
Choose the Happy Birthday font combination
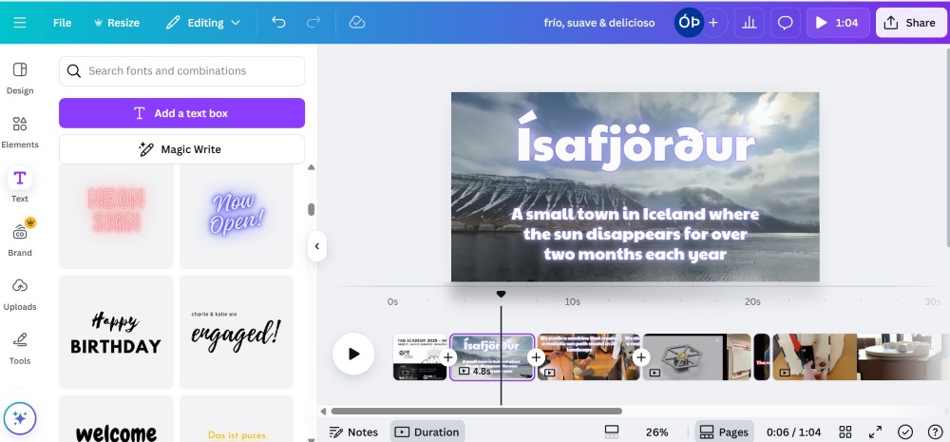[116, 333]
